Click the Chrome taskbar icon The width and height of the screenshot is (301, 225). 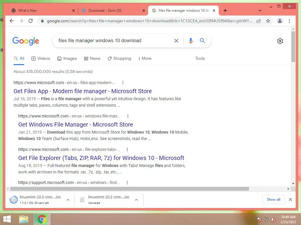pos(42,219)
